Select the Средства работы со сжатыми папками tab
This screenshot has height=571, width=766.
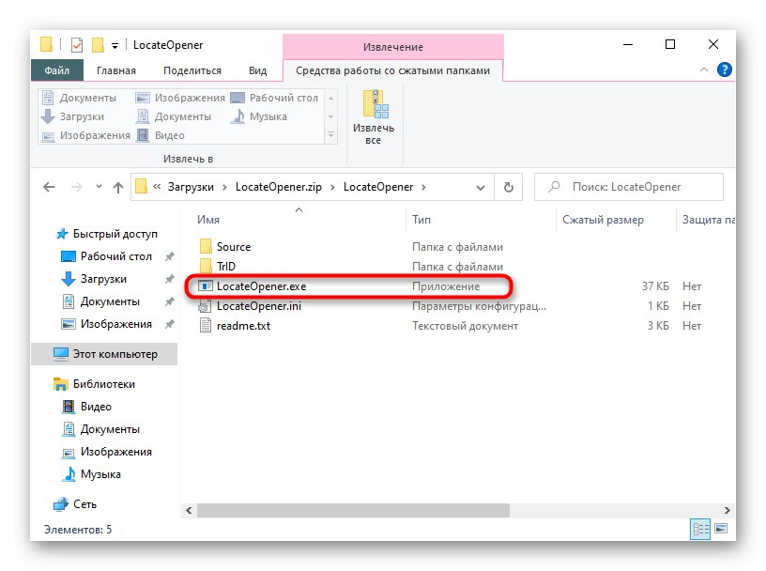pyautogui.click(x=392, y=70)
